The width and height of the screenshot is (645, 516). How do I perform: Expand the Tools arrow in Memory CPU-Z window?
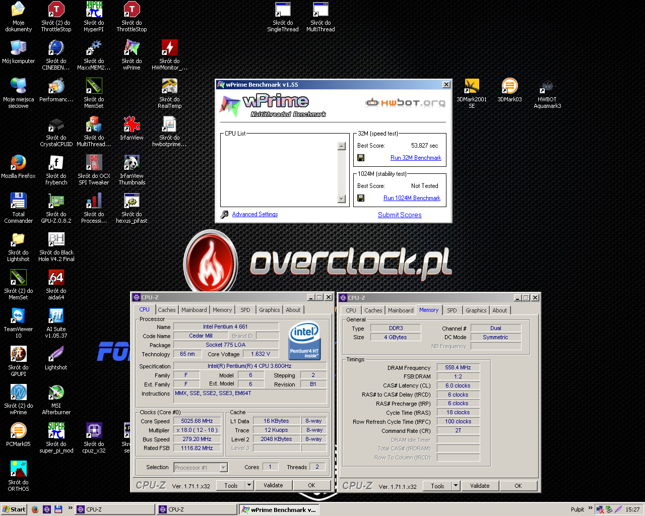(x=456, y=486)
